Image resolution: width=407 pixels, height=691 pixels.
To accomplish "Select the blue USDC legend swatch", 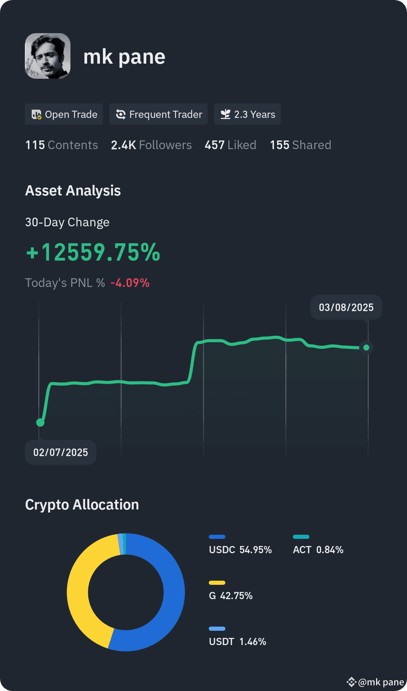I will coord(217,537).
